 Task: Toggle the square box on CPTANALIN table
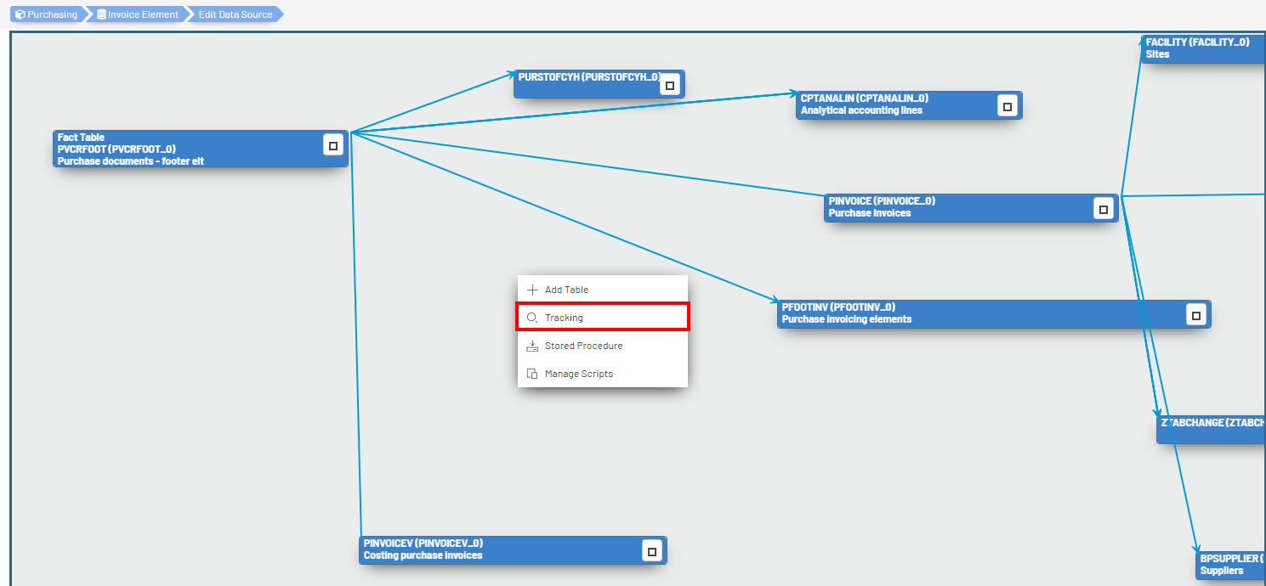pyautogui.click(x=1008, y=106)
